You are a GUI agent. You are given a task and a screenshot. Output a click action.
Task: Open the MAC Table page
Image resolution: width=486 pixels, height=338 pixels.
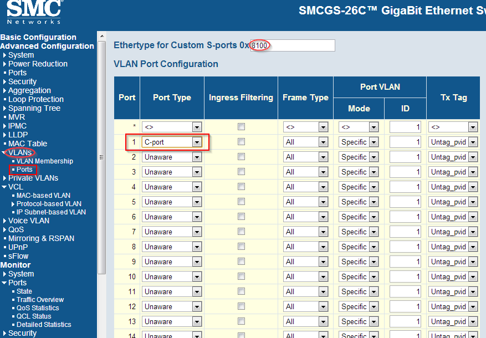pos(27,144)
